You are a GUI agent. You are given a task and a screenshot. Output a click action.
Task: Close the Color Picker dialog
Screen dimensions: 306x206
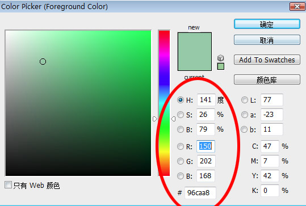pos(297,7)
